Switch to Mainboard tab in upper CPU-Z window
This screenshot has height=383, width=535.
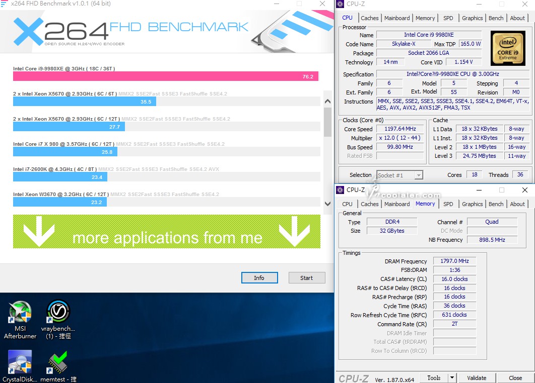click(397, 18)
